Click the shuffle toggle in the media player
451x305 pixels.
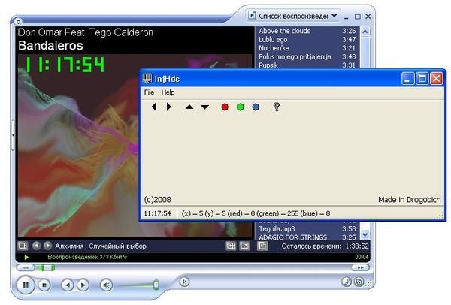click(x=184, y=282)
